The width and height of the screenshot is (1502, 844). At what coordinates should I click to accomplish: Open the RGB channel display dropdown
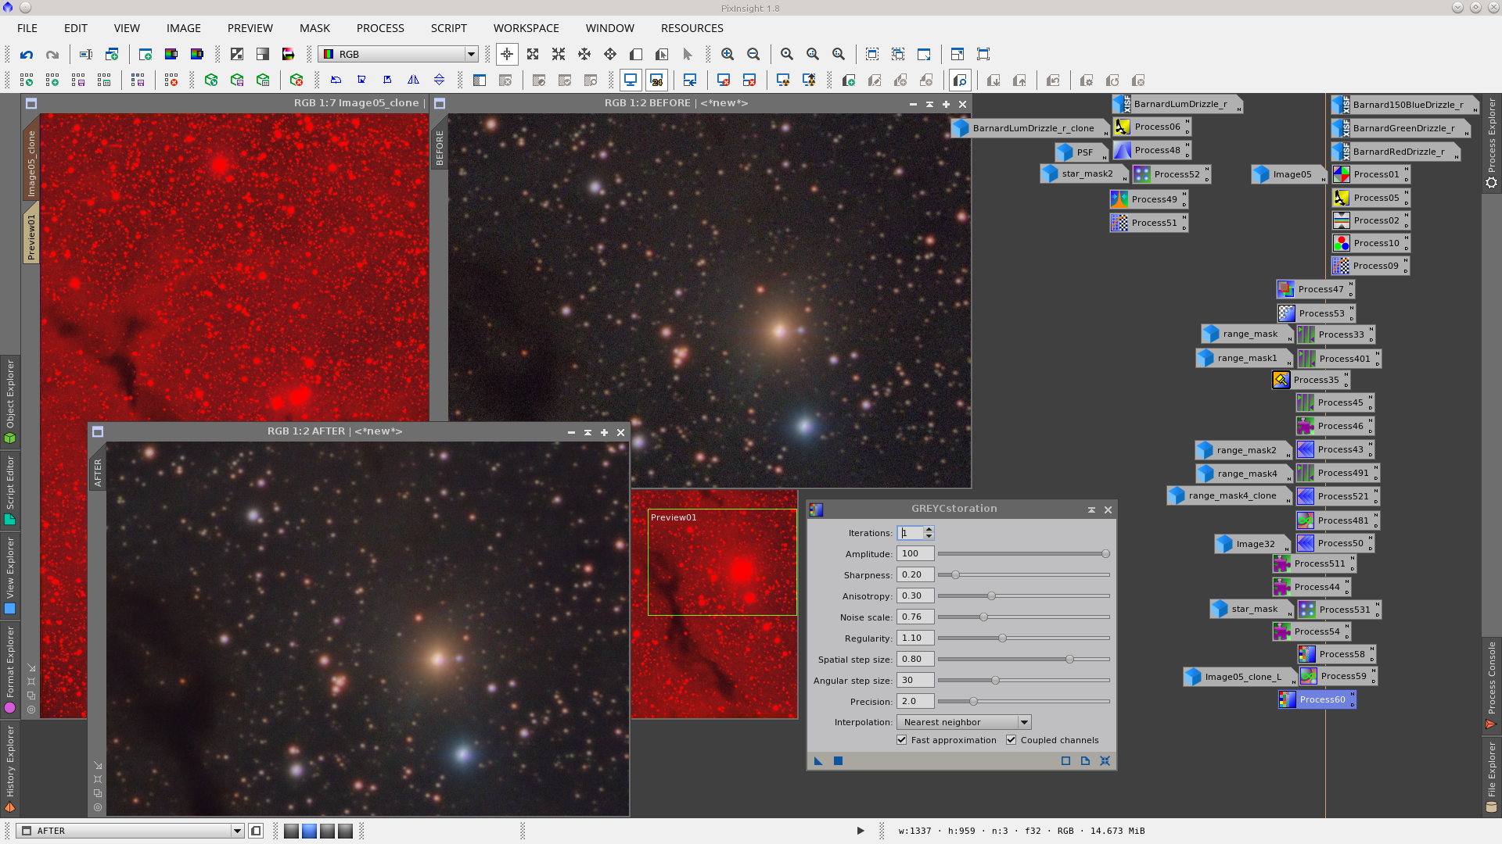[x=471, y=55]
